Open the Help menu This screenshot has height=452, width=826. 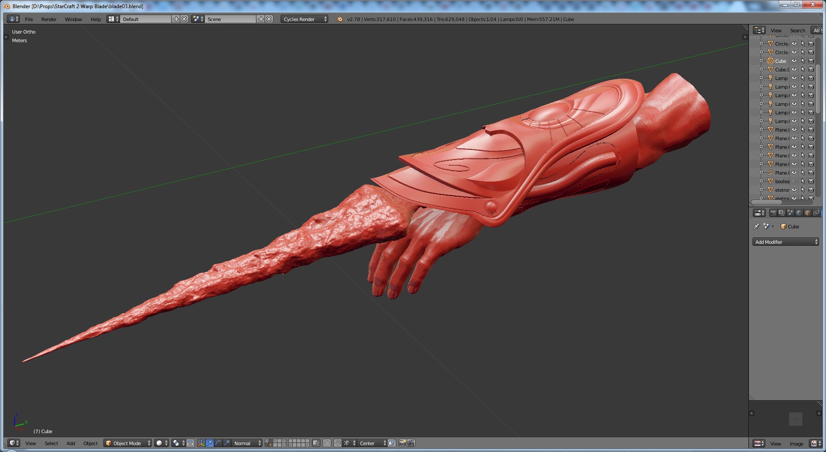[x=96, y=19]
